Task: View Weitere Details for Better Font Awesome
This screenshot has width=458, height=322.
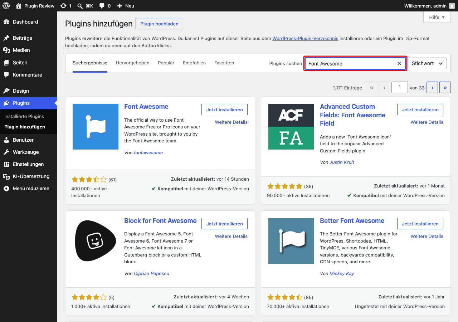Action: click(427, 236)
